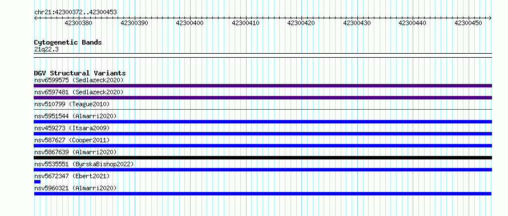Select the blue bar for nsv459273
Viewport: 508px width, 216px height.
pyautogui.click(x=263, y=134)
